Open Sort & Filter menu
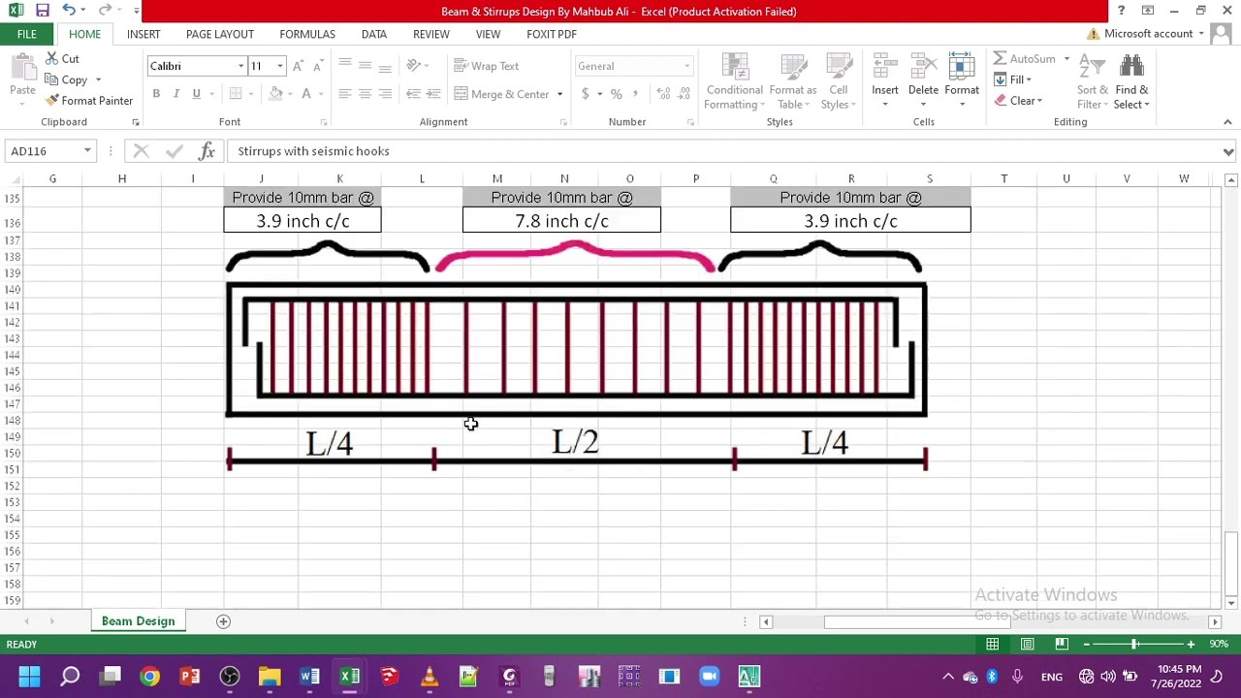This screenshot has width=1241, height=698. tap(1093, 82)
